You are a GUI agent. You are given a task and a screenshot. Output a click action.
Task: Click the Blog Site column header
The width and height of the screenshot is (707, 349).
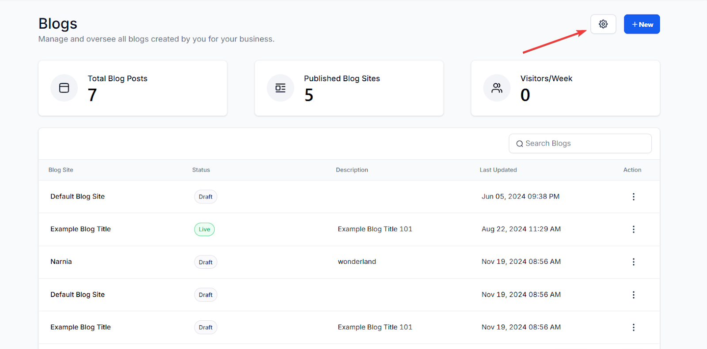pos(61,170)
